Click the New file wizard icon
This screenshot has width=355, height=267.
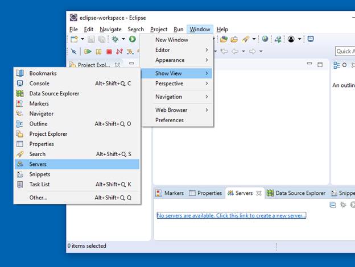tap(74, 39)
